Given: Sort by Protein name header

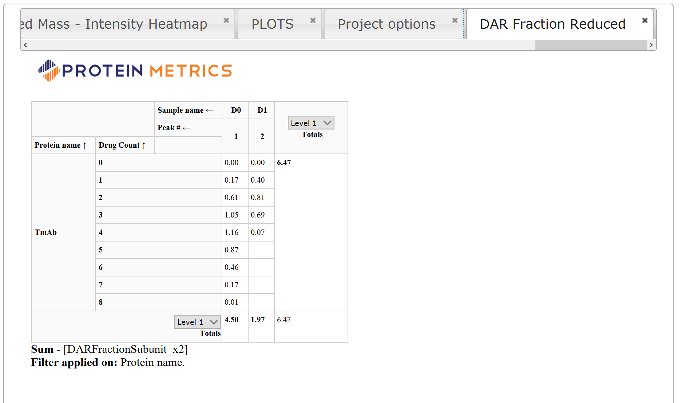Looking at the screenshot, I should (x=60, y=145).
